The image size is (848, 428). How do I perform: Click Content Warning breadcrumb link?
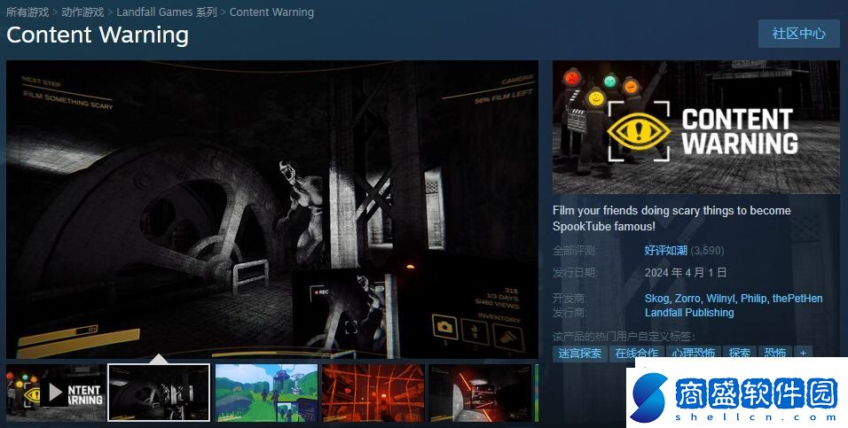coord(271,12)
